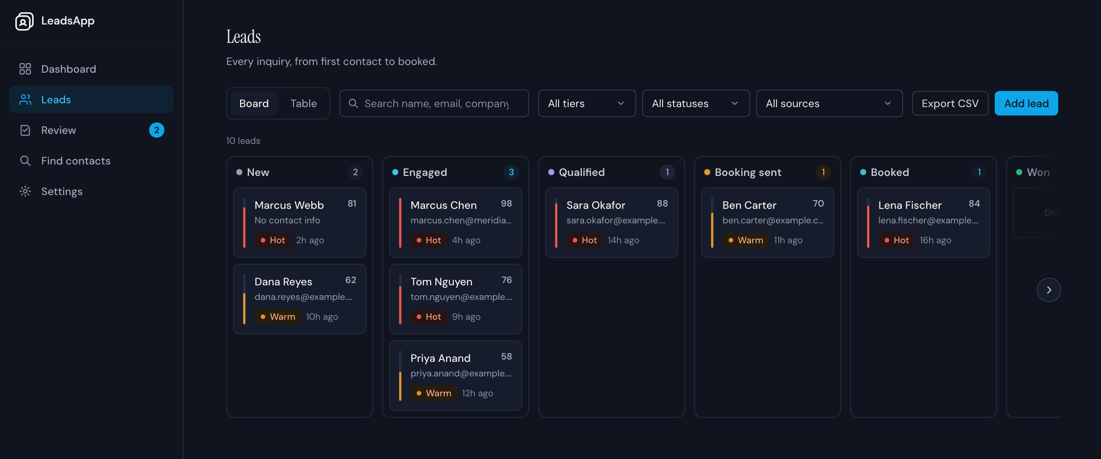Viewport: 1101px width, 459px height.
Task: Click the Hot tag on Tom Nguyen
Action: point(429,317)
